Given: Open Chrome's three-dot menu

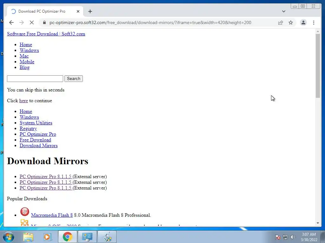Looking at the screenshot, I should (x=314, y=22).
